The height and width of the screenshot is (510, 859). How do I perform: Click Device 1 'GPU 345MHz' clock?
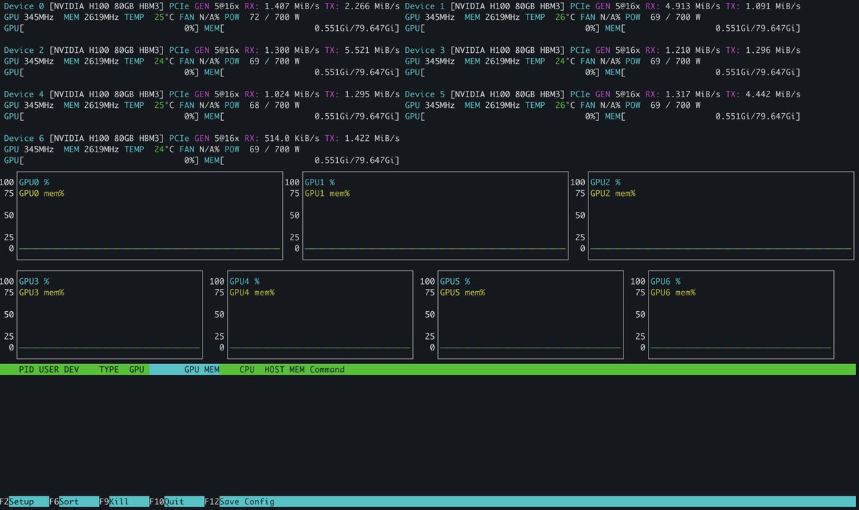click(x=429, y=18)
